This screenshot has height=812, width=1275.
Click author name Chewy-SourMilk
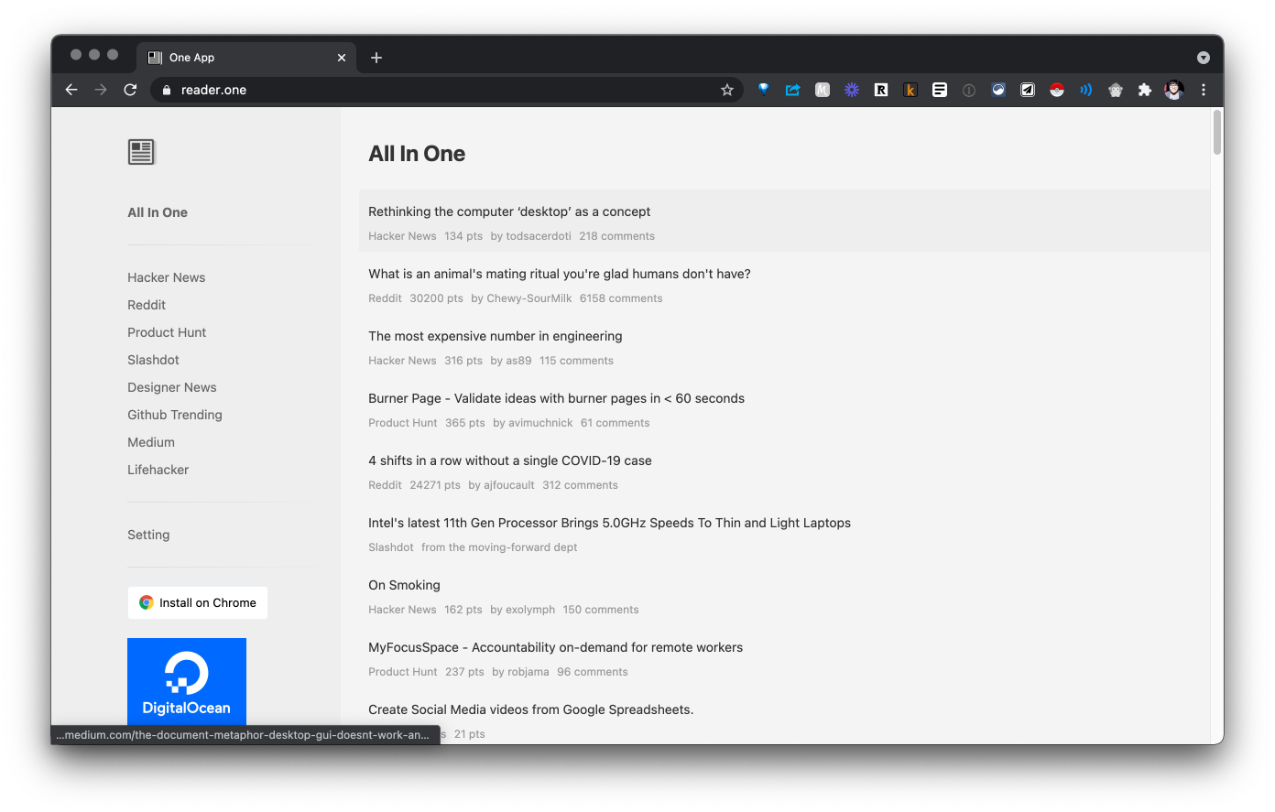coord(529,298)
